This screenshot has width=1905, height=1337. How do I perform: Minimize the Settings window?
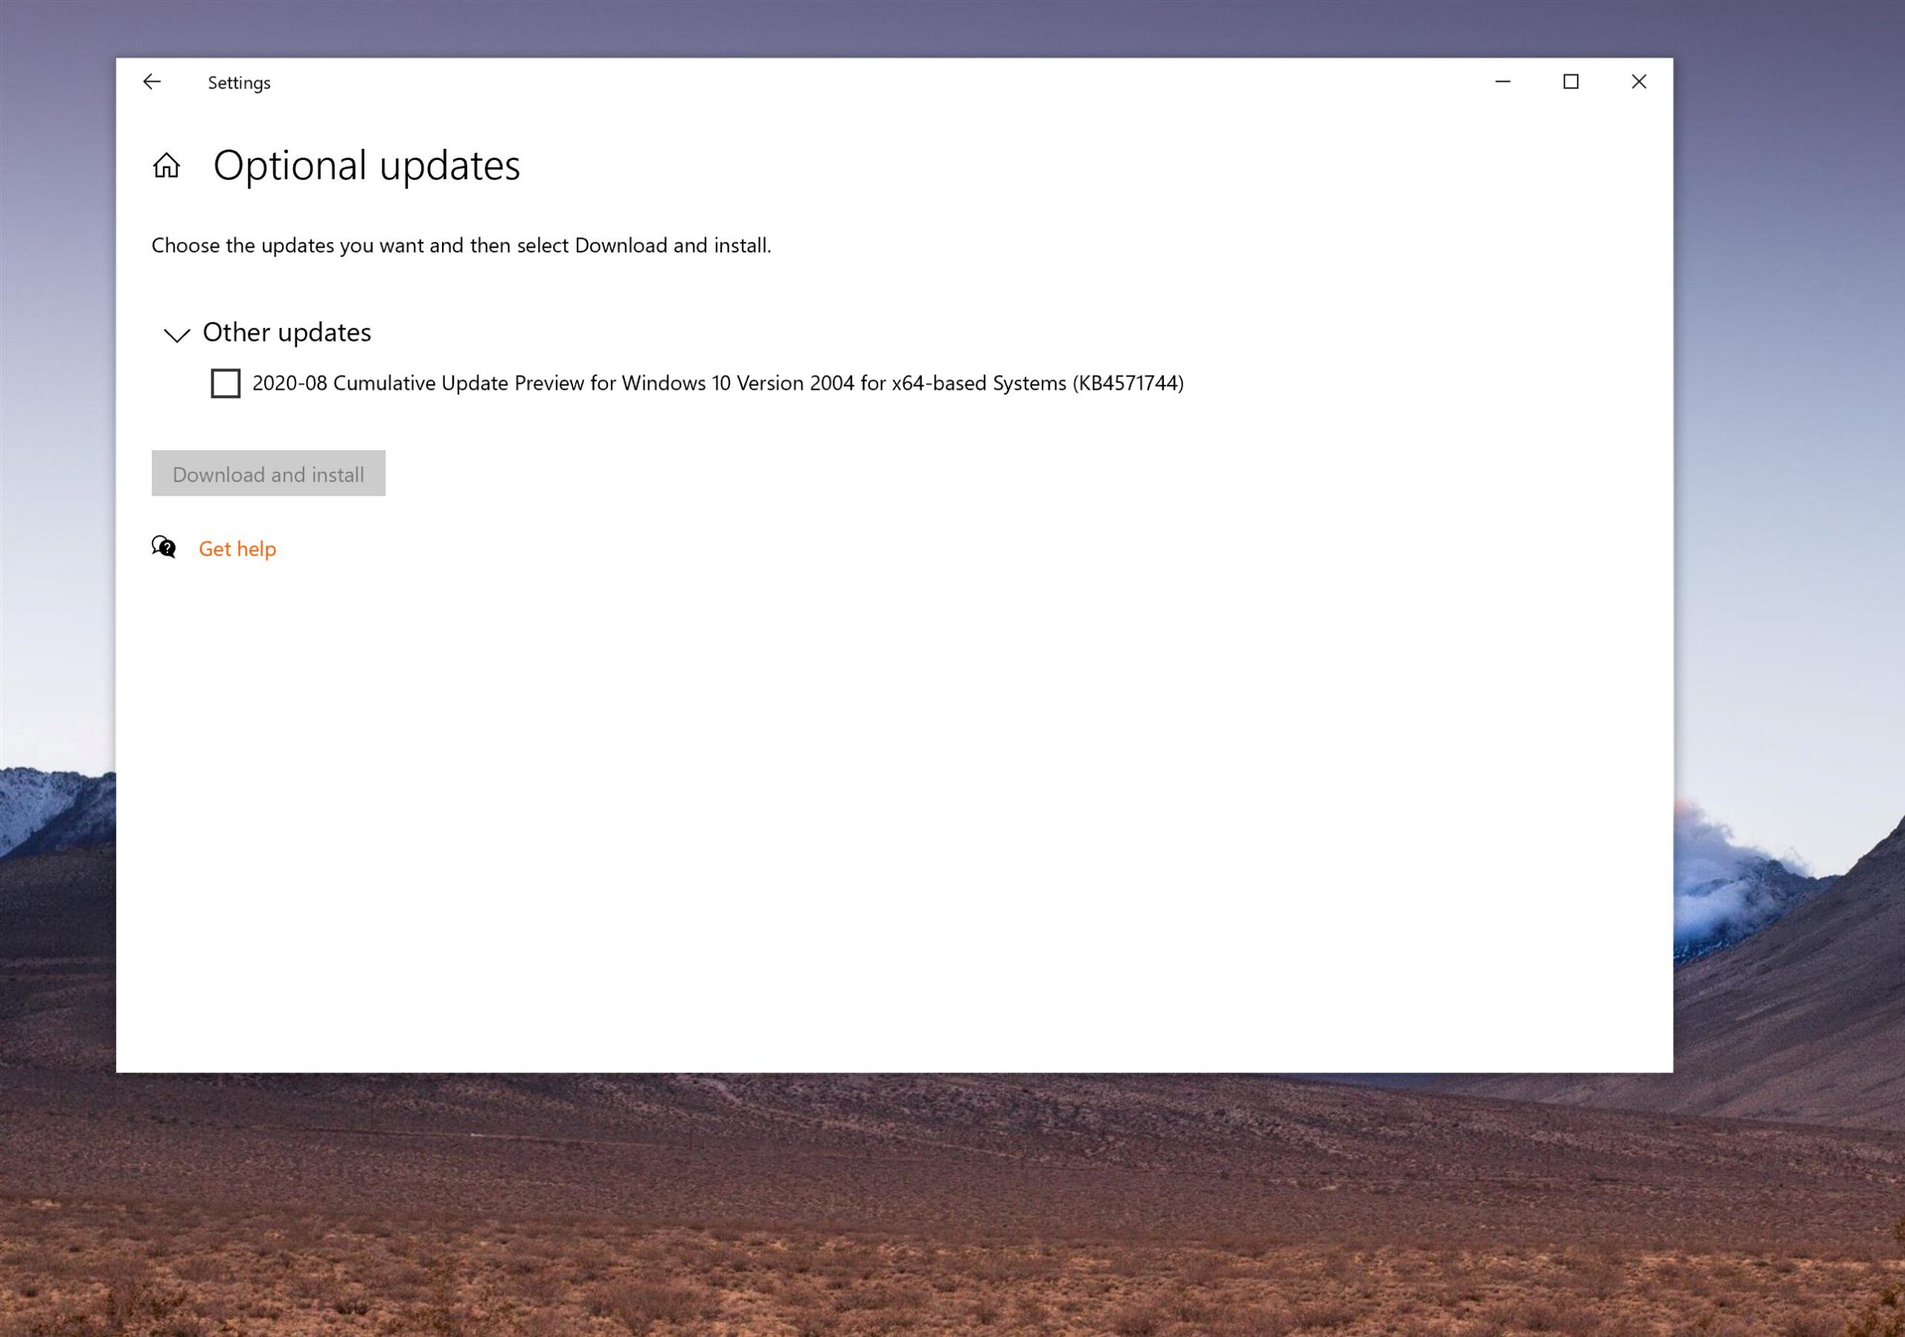1502,81
